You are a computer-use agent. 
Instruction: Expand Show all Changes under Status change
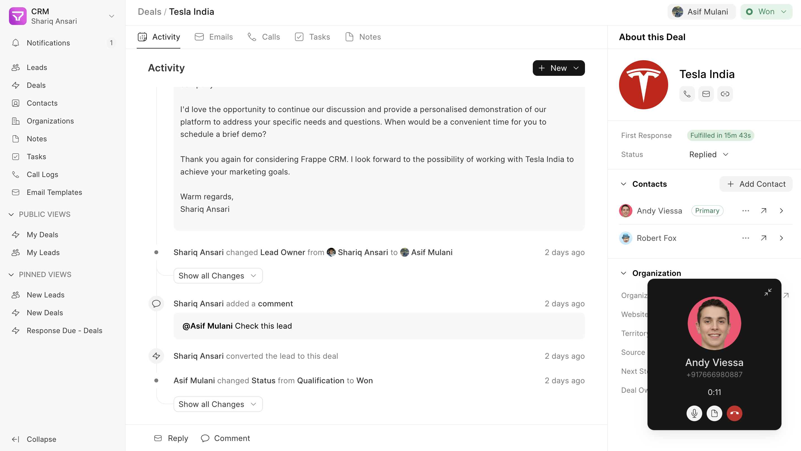[x=218, y=404]
